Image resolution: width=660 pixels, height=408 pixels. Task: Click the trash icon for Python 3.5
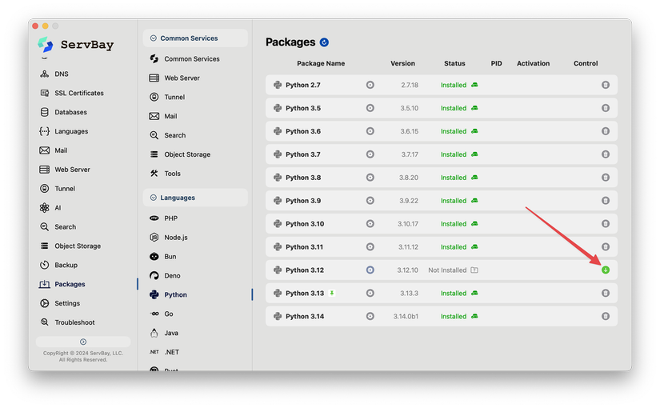[x=606, y=108]
